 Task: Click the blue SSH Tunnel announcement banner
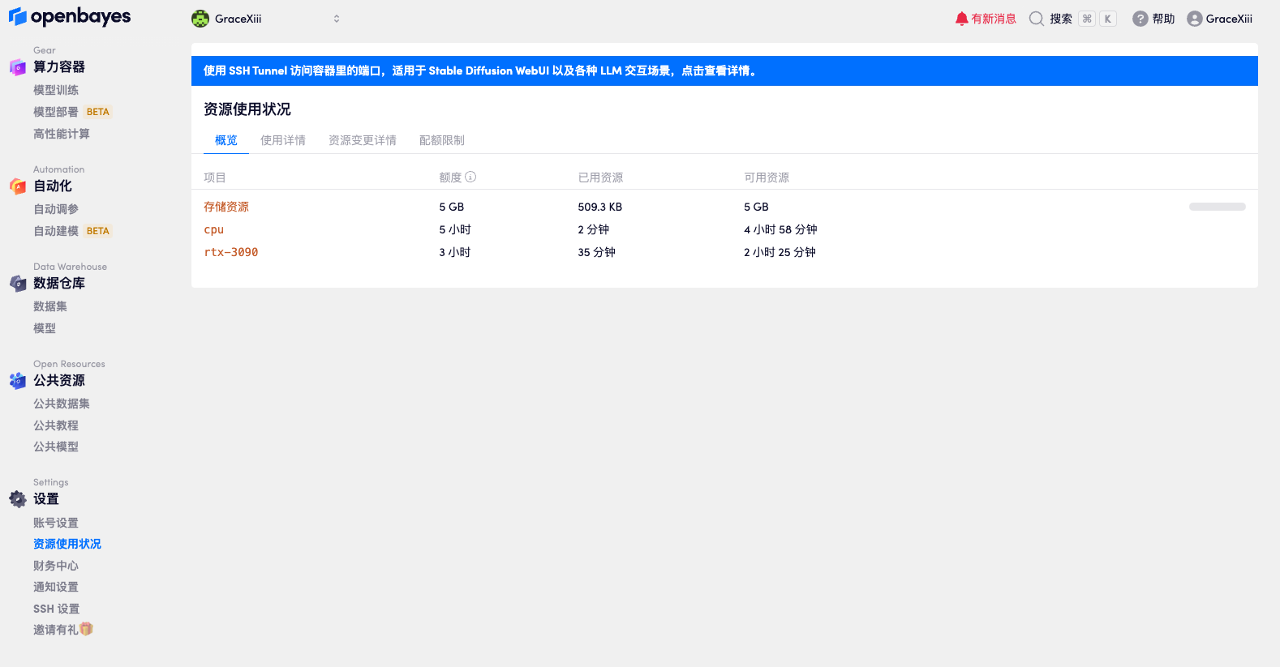[724, 71]
